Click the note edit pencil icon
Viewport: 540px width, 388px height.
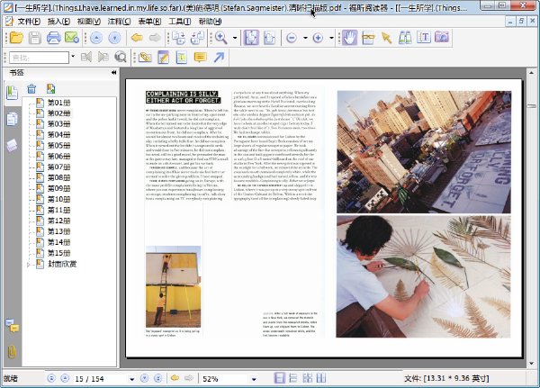pyautogui.click(x=163, y=58)
